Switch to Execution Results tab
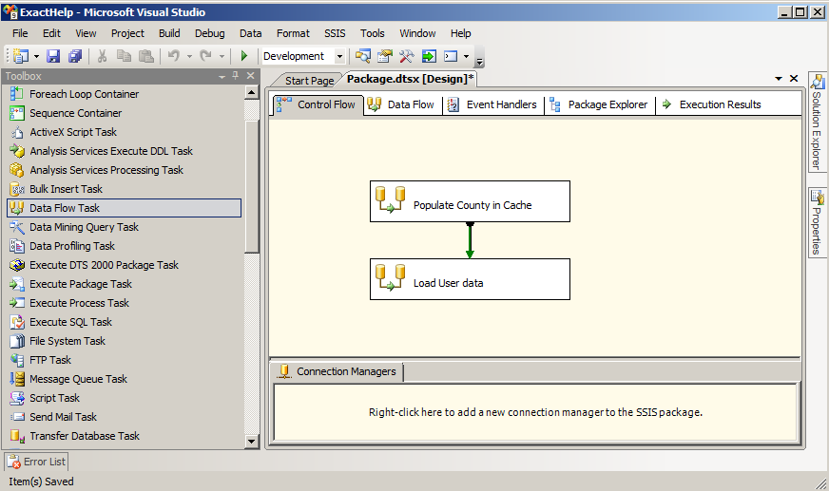This screenshot has height=491, width=829. [712, 104]
